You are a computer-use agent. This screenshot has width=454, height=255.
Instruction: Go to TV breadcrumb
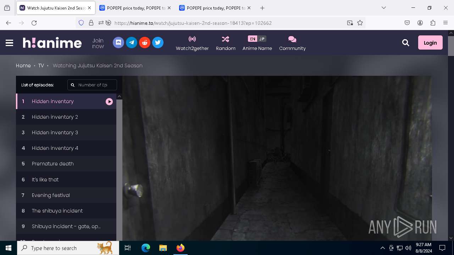(41, 66)
